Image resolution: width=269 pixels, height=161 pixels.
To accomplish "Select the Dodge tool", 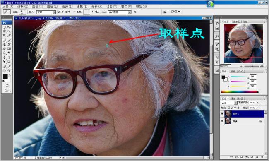I will pos(9,53).
